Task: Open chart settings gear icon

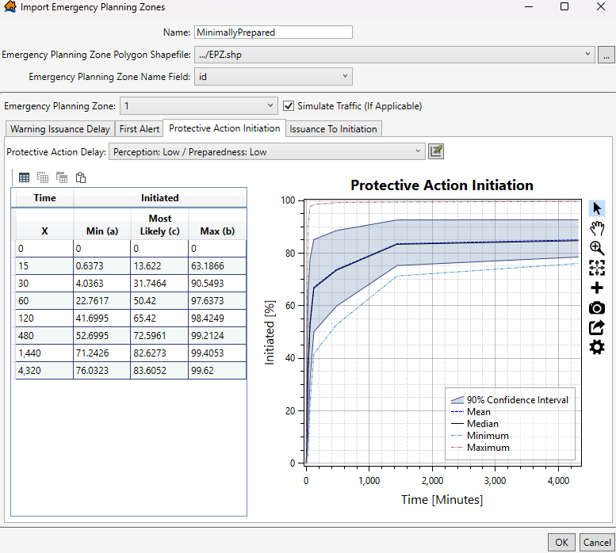Action: [597, 347]
